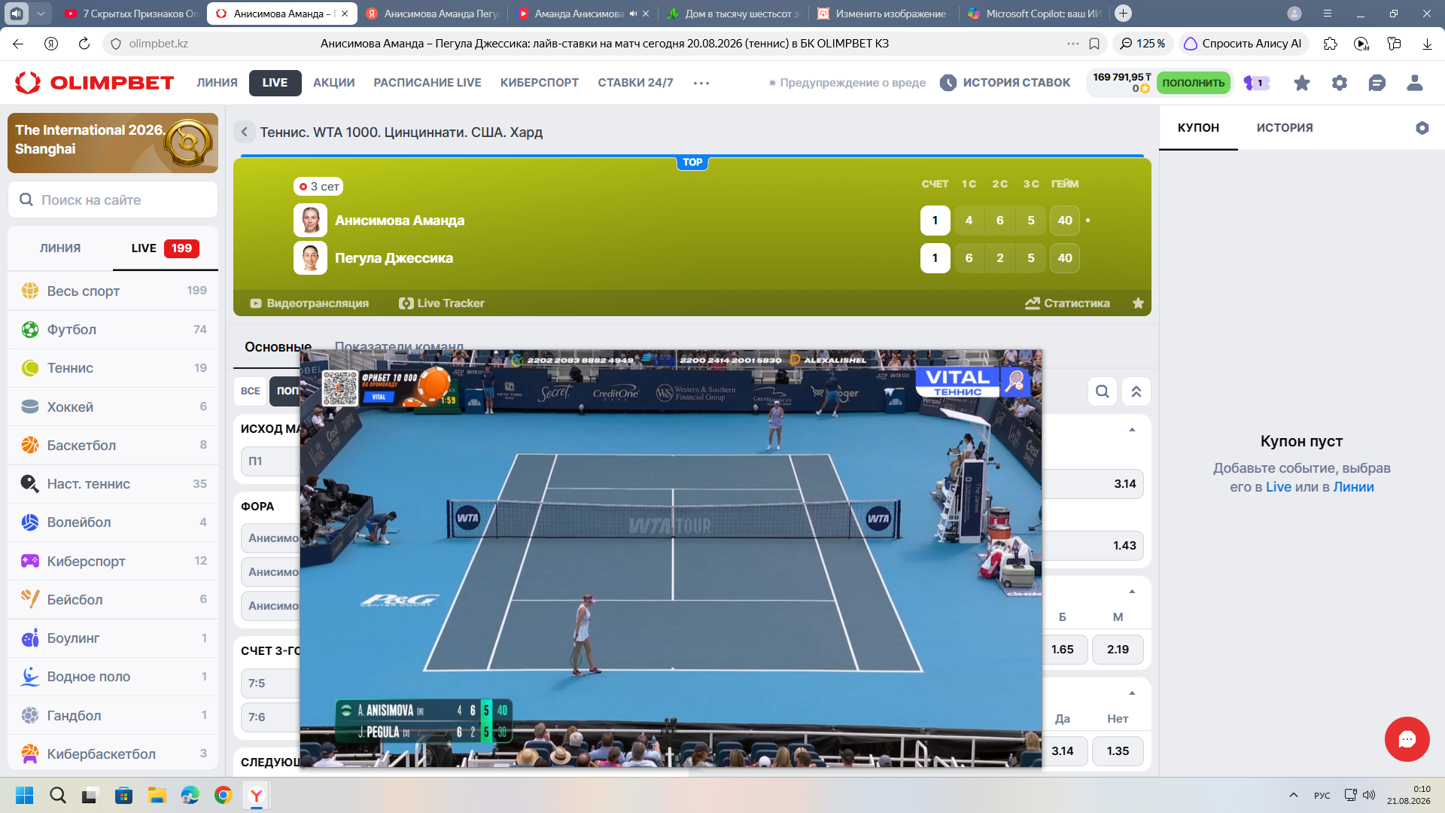Show hidden system tray icons
This screenshot has width=1445, height=813.
[x=1293, y=795]
